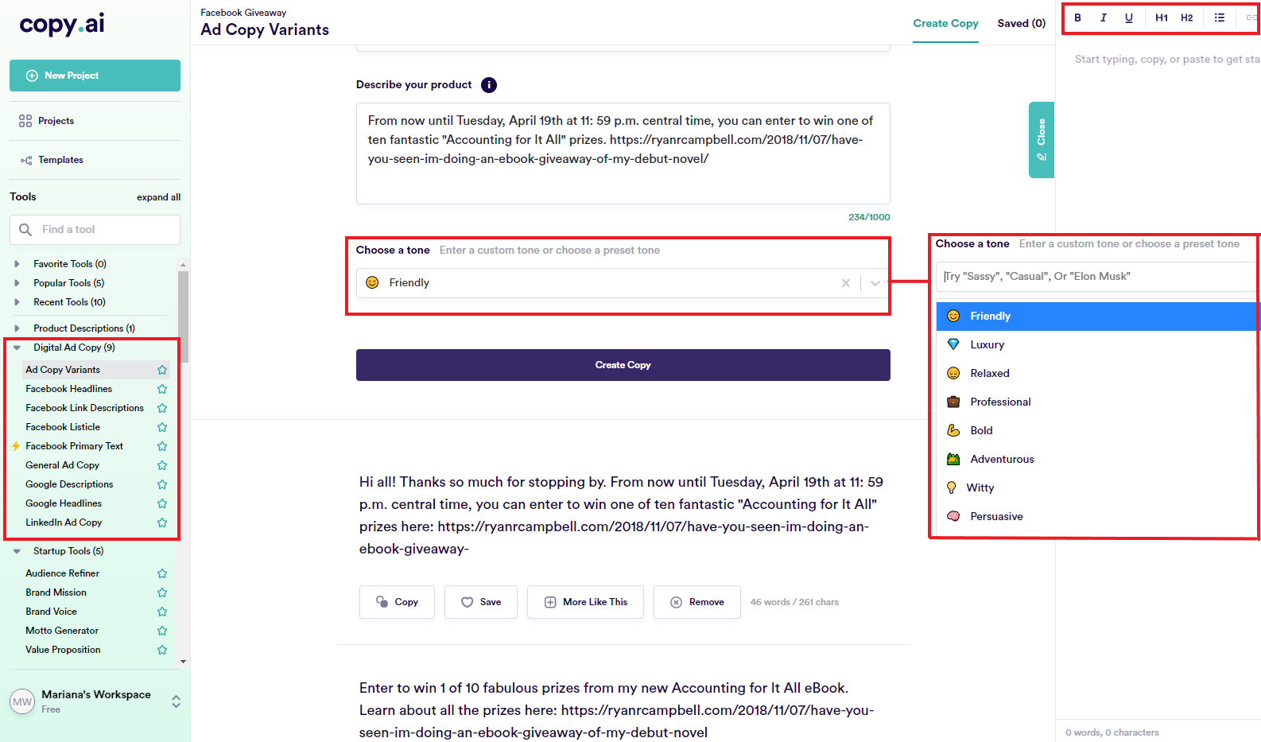Viewport: 1261px width, 742px height.
Task: Apply bold formatting in editor toolbar
Action: 1077,17
